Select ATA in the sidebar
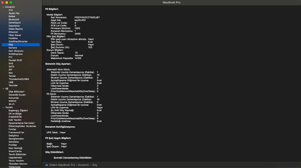Image resolution: width=301 pixels, height=168 pixels. (x=11, y=10)
